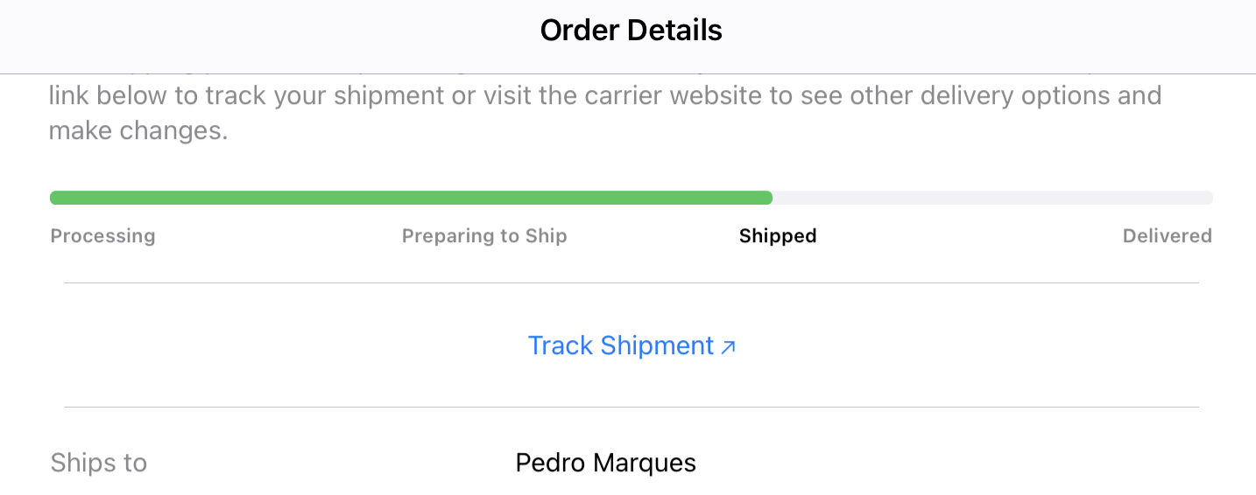Select the recipient name Pedro Marques
This screenshot has width=1256, height=495.
pos(606,463)
